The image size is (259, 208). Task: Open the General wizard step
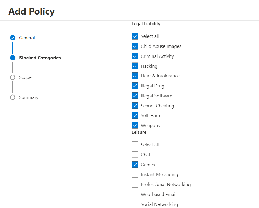pyautogui.click(x=27, y=38)
